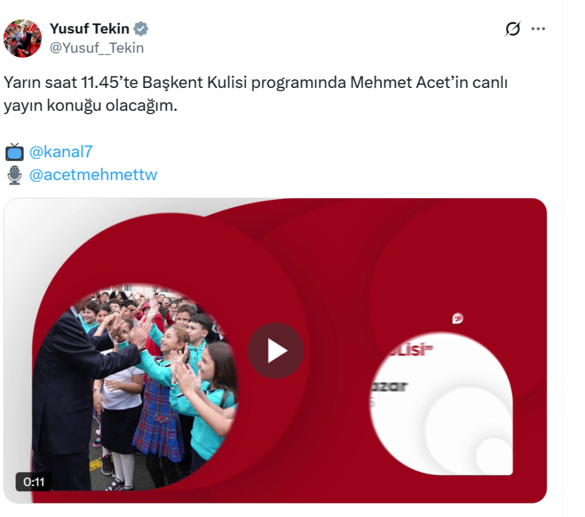Click the white circle with 'Lisi' text
585x517 pixels.
coord(442,404)
